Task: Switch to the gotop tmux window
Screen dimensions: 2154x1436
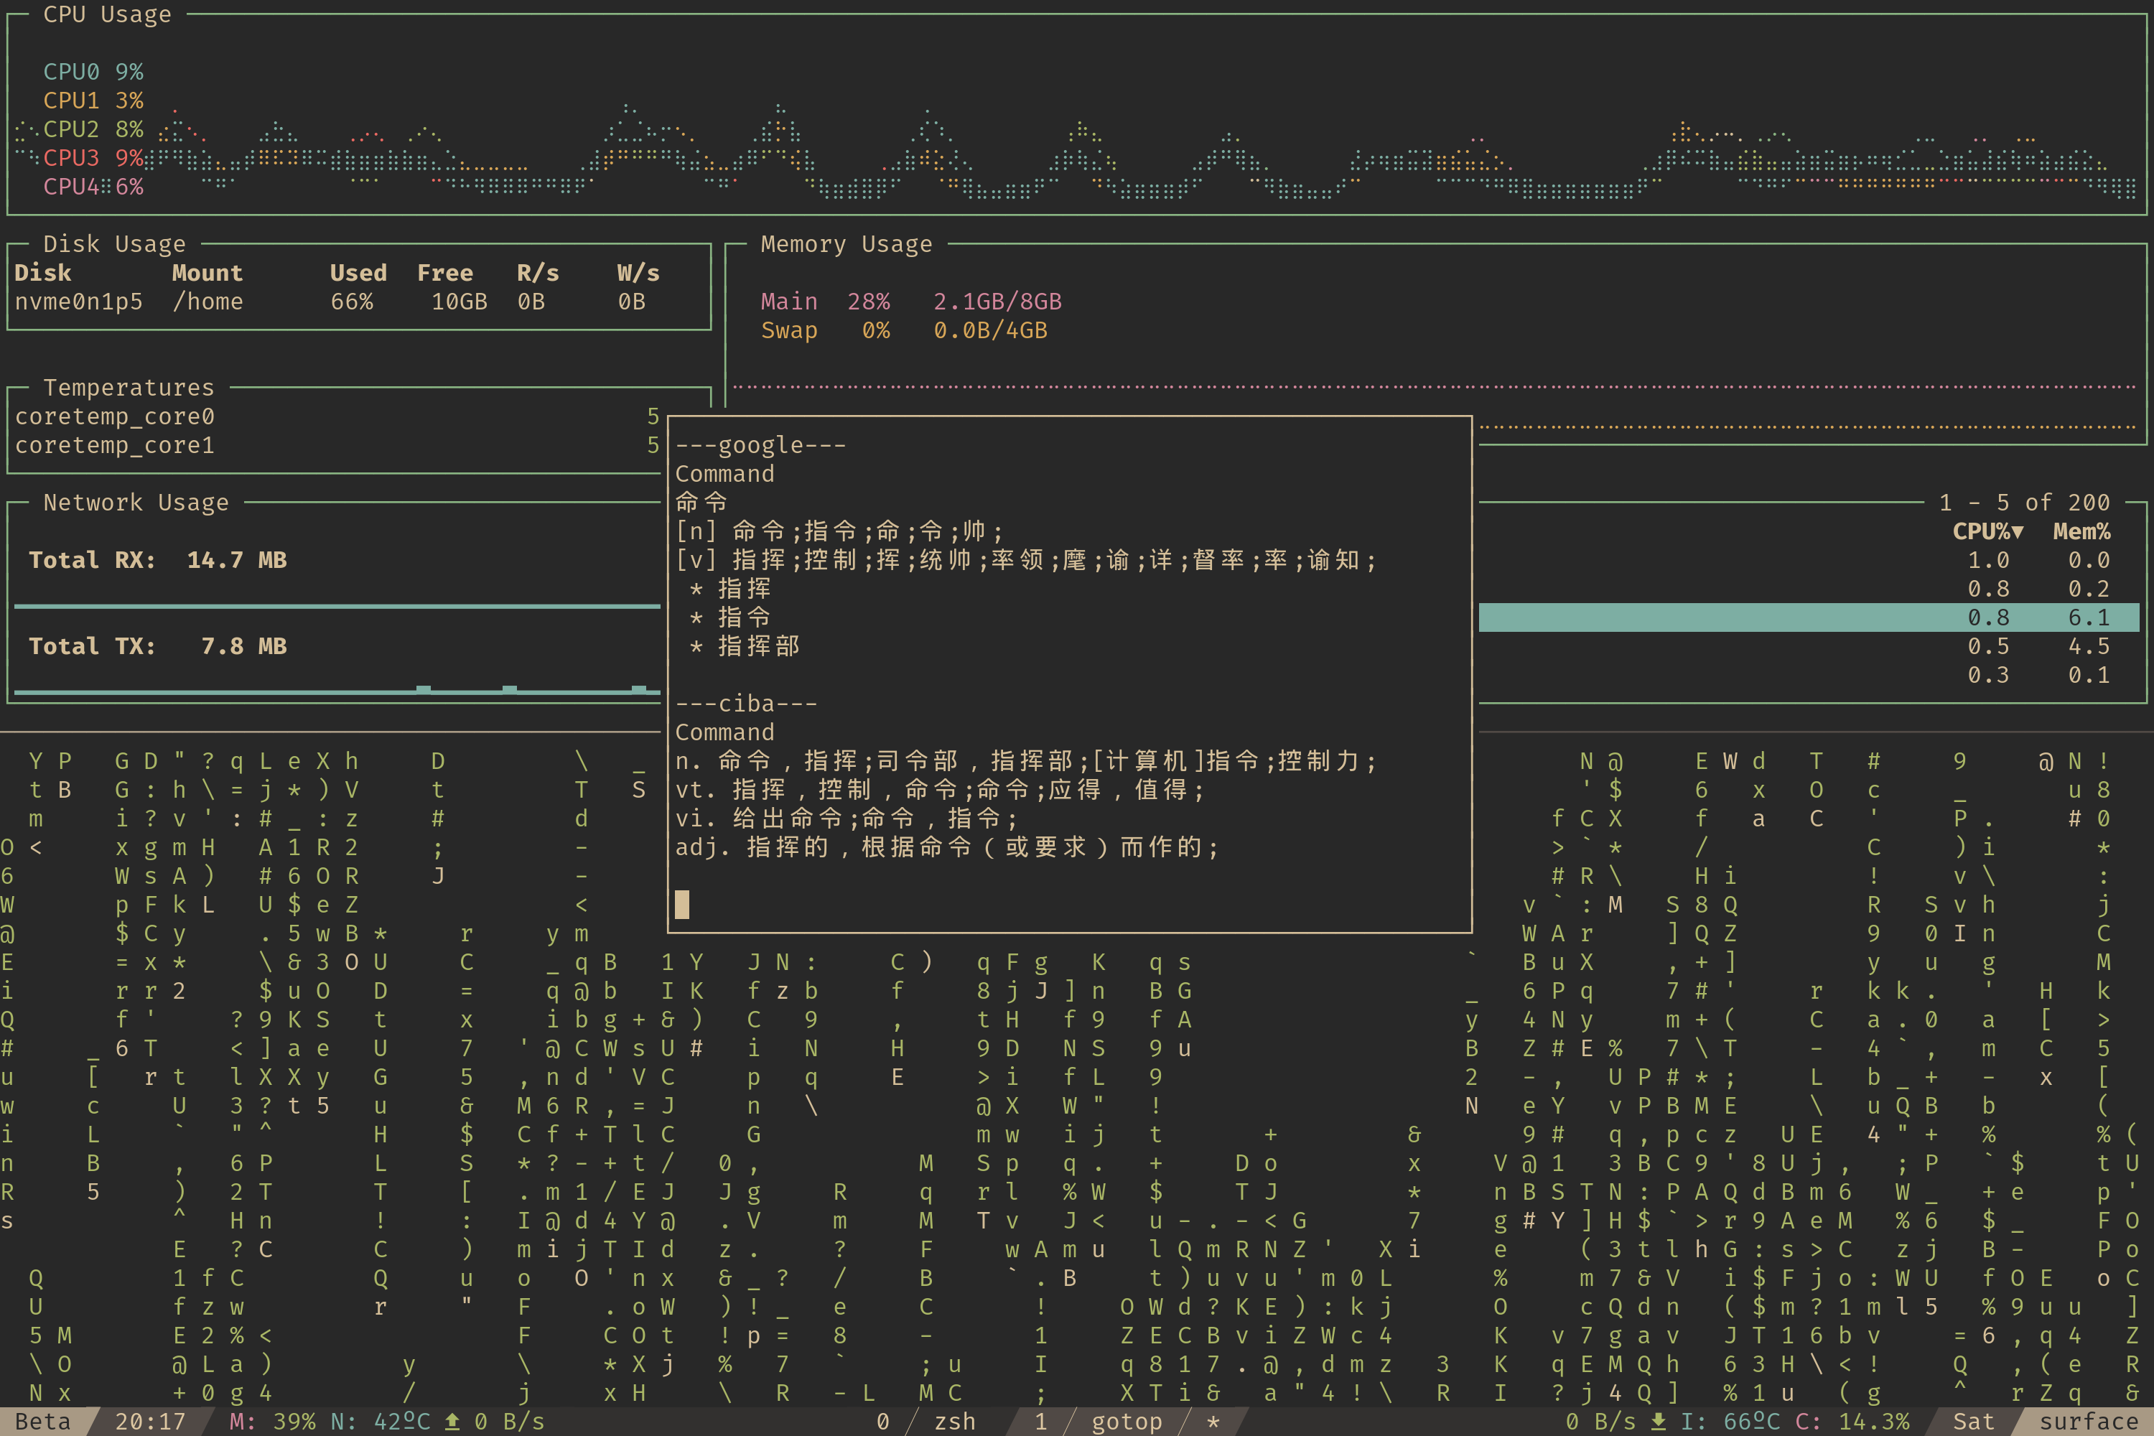Action: 1127,1422
